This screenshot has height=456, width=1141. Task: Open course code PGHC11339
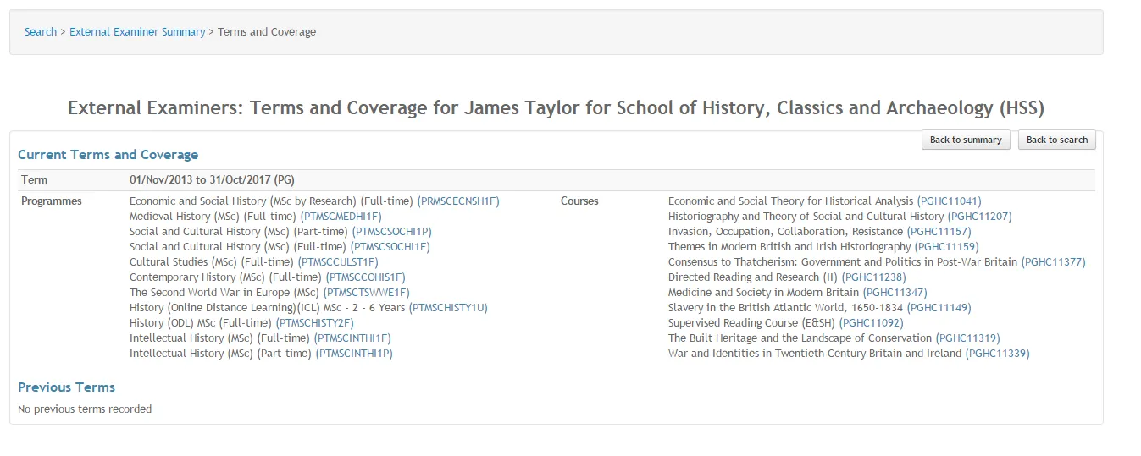point(998,354)
